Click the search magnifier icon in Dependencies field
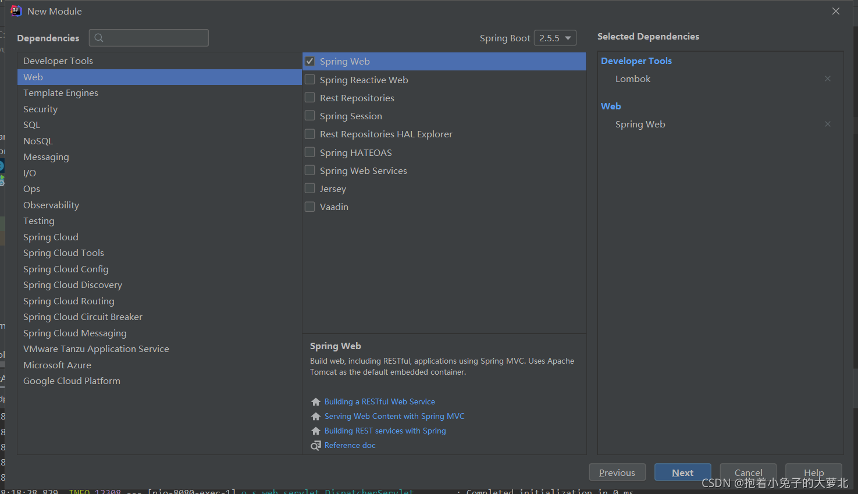This screenshot has width=858, height=494. point(99,38)
